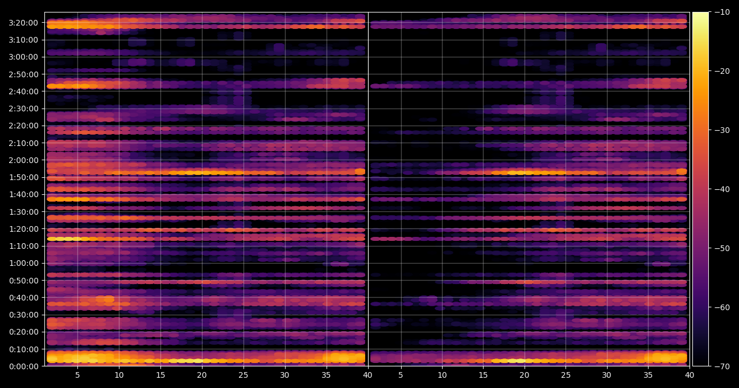Click the inferno colorbar gradient strip

[700, 189]
